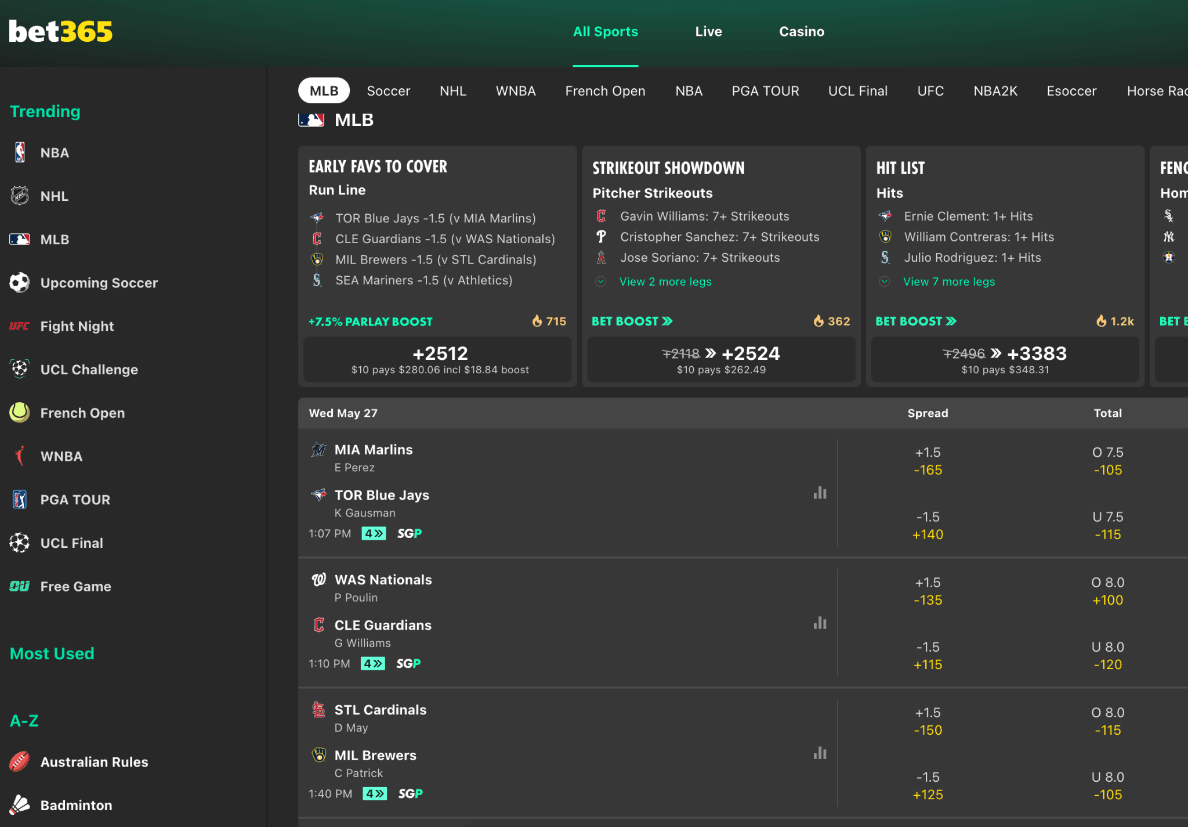This screenshot has width=1188, height=827.
Task: Expand View 7 more legs in Hit List
Action: click(x=948, y=281)
